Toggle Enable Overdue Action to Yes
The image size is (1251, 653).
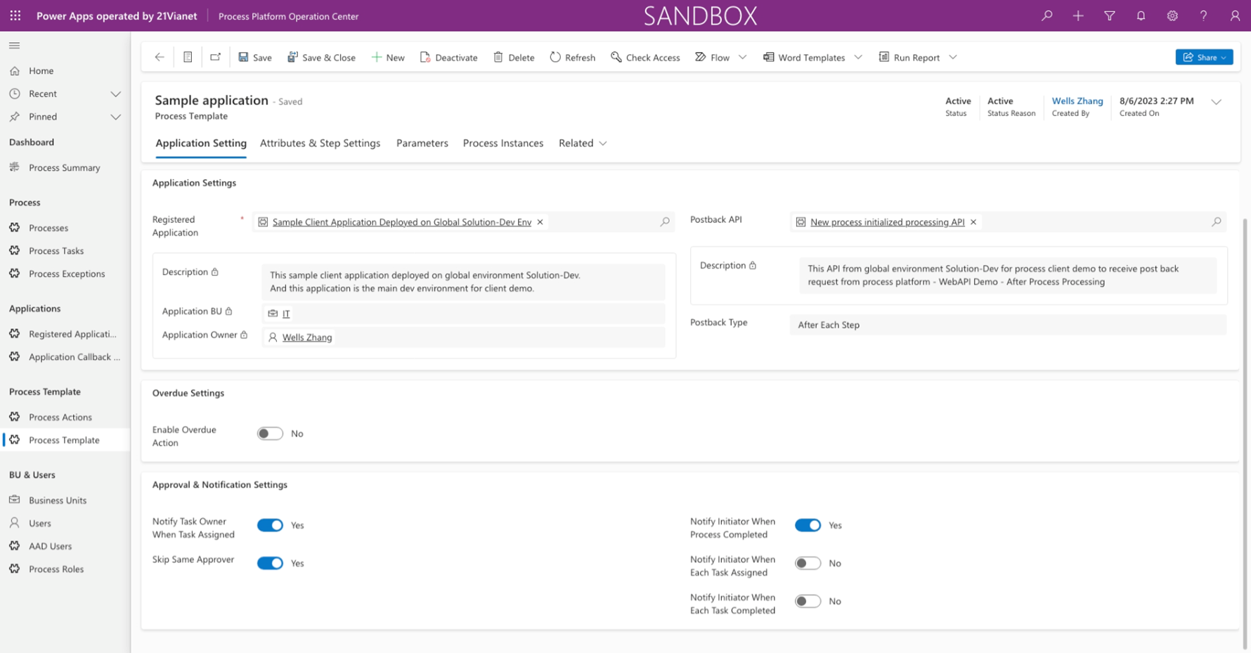[269, 433]
